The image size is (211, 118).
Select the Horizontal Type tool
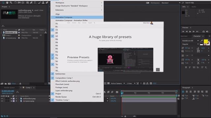click(35, 3)
